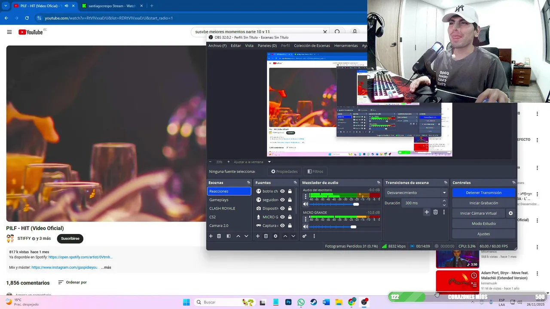Open Word from the taskbar
Image resolution: width=550 pixels, height=309 pixels.
(x=326, y=302)
